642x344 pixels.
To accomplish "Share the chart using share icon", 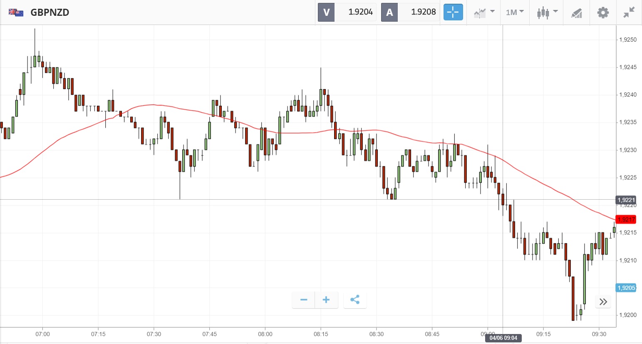I will [x=355, y=300].
